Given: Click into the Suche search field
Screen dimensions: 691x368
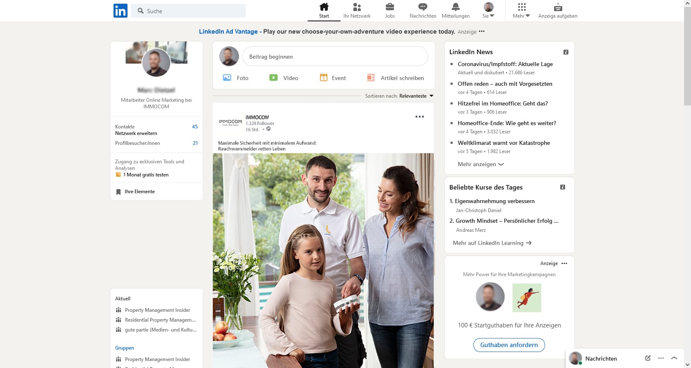Looking at the screenshot, I should pyautogui.click(x=188, y=11).
